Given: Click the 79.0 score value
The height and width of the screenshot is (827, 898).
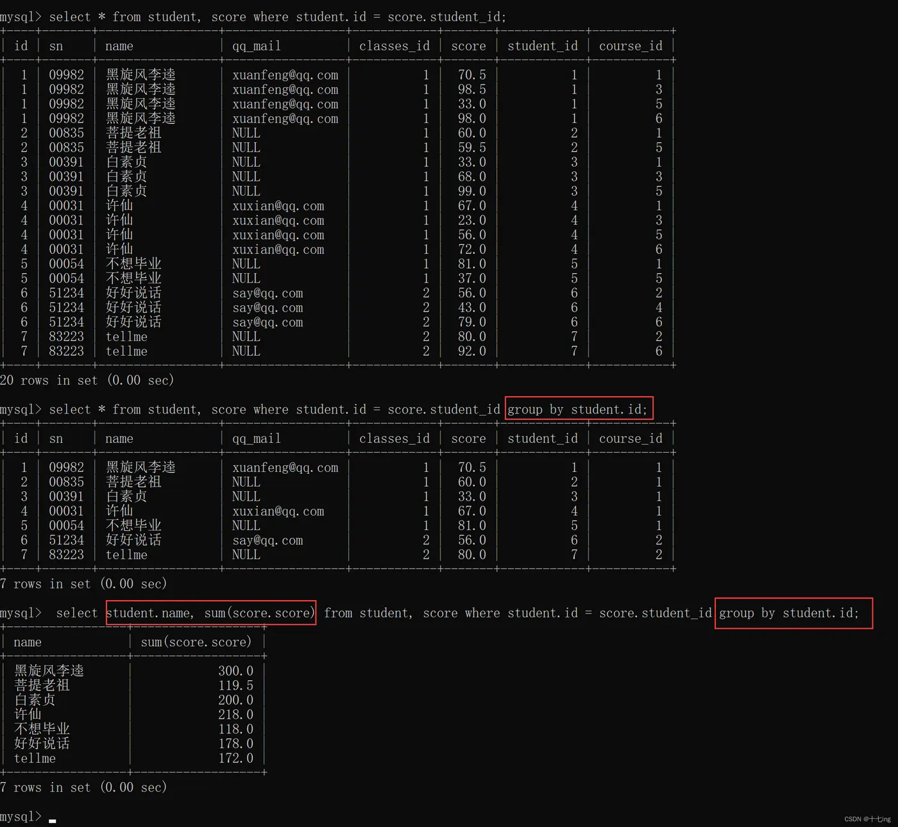Looking at the screenshot, I should point(471,322).
